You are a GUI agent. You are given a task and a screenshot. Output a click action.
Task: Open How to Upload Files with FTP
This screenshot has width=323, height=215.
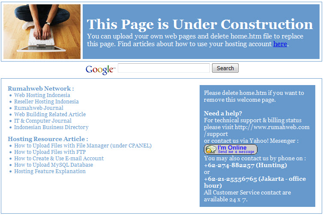(x=50, y=152)
